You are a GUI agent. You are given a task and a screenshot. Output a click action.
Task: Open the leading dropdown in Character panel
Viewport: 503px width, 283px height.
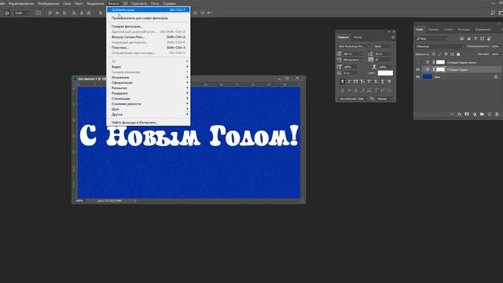(384, 54)
